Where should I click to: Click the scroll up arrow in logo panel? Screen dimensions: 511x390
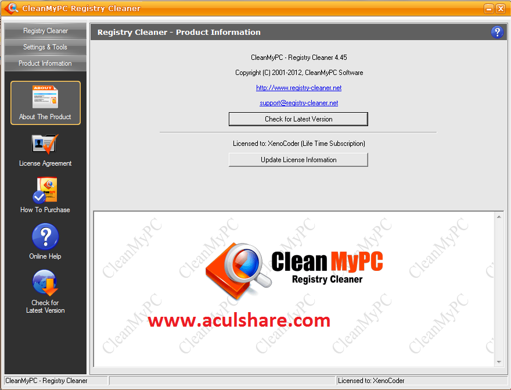[499, 217]
